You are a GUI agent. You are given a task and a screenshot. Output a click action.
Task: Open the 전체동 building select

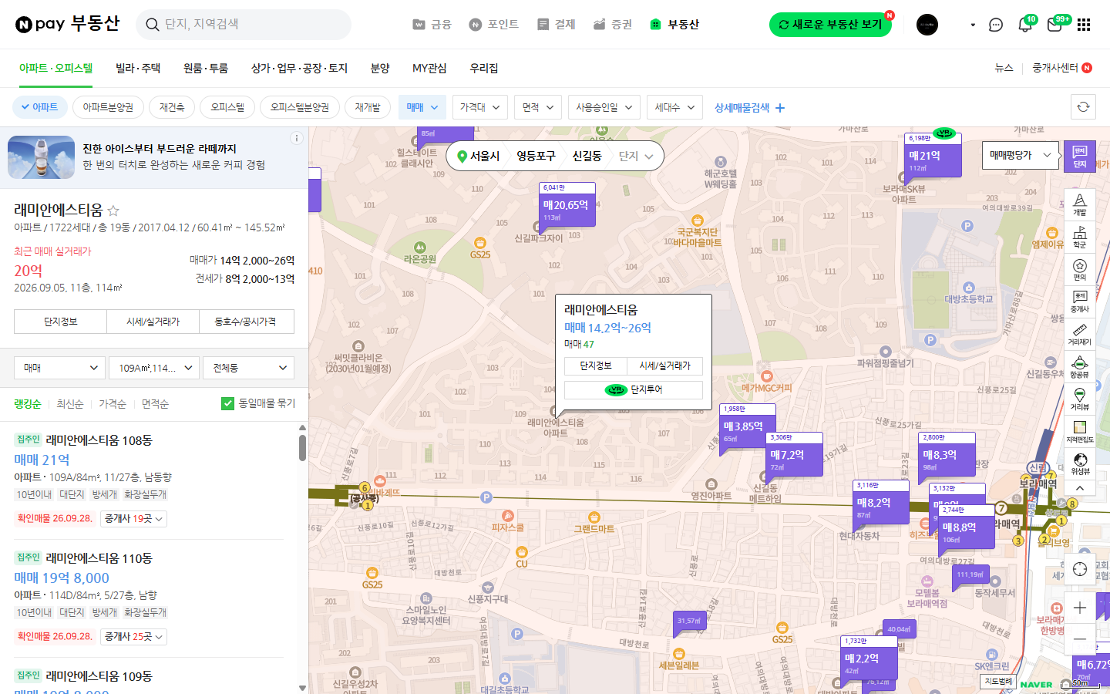click(248, 368)
